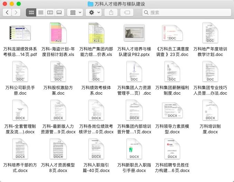
Task: Select 万科-最新版人力资源管…9页.docx icon
Action: tap(58, 110)
